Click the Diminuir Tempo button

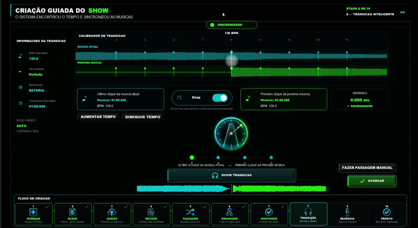(143, 117)
